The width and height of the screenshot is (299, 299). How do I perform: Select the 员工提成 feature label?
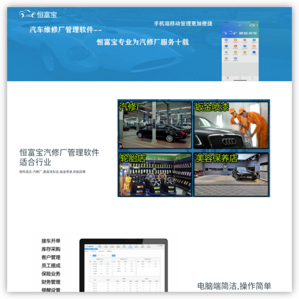click(51, 266)
